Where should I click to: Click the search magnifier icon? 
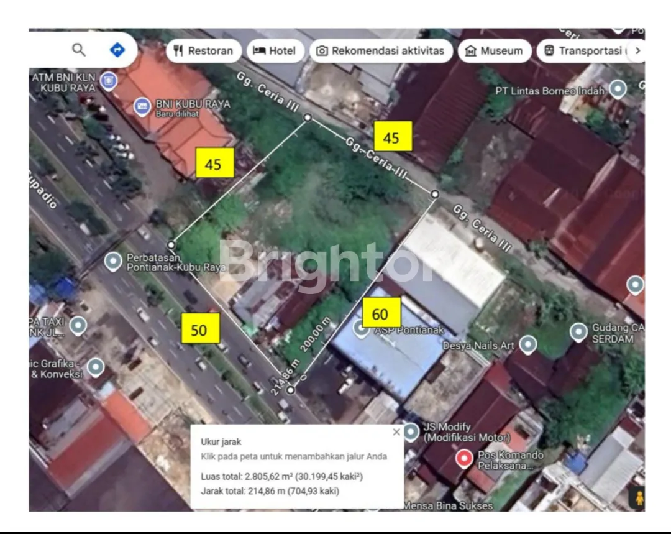coord(79,50)
